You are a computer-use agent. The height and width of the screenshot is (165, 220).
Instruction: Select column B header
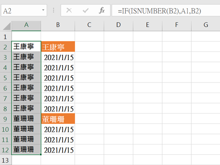point(58,26)
